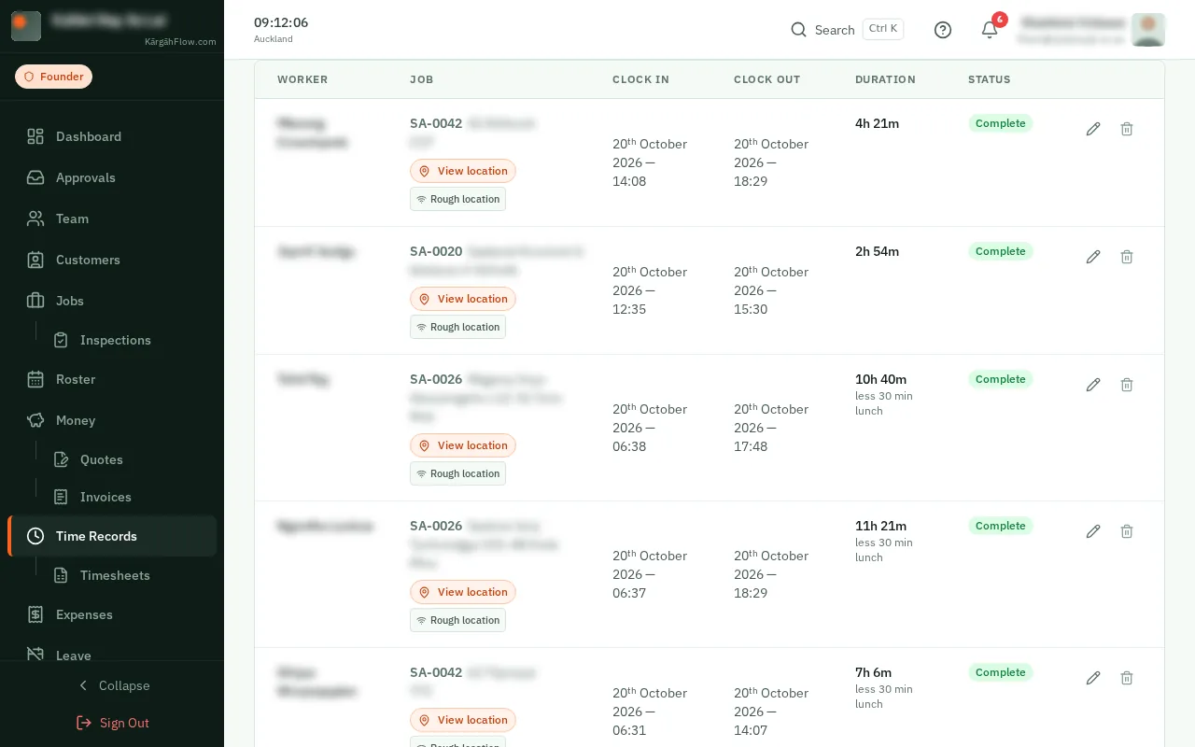Edit the 11h 21m time record
Screen dimensions: 1195x747
pyautogui.click(x=1093, y=531)
